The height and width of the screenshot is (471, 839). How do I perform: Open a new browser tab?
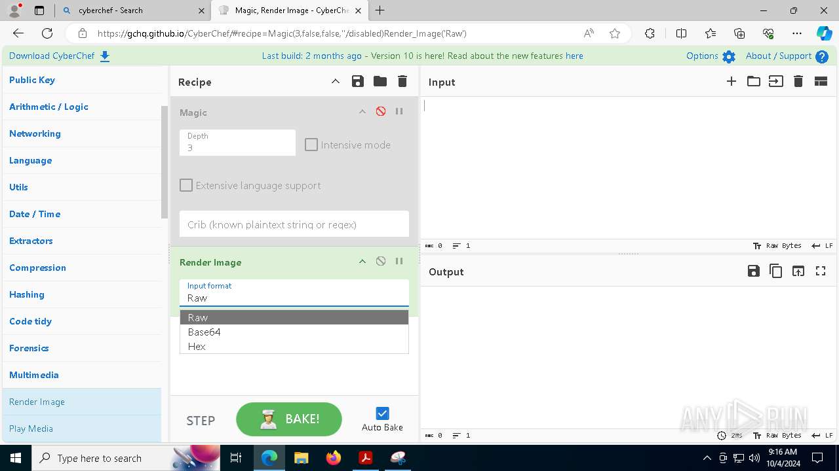pyautogui.click(x=380, y=10)
